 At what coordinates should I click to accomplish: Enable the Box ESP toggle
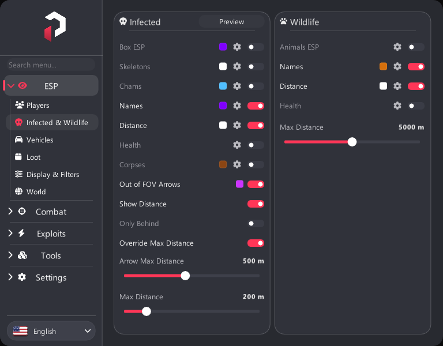(256, 47)
